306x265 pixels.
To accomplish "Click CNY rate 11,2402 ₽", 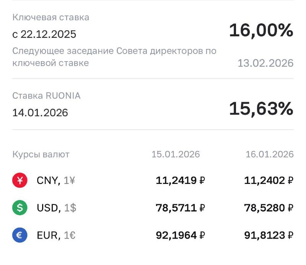I will coord(269,180).
